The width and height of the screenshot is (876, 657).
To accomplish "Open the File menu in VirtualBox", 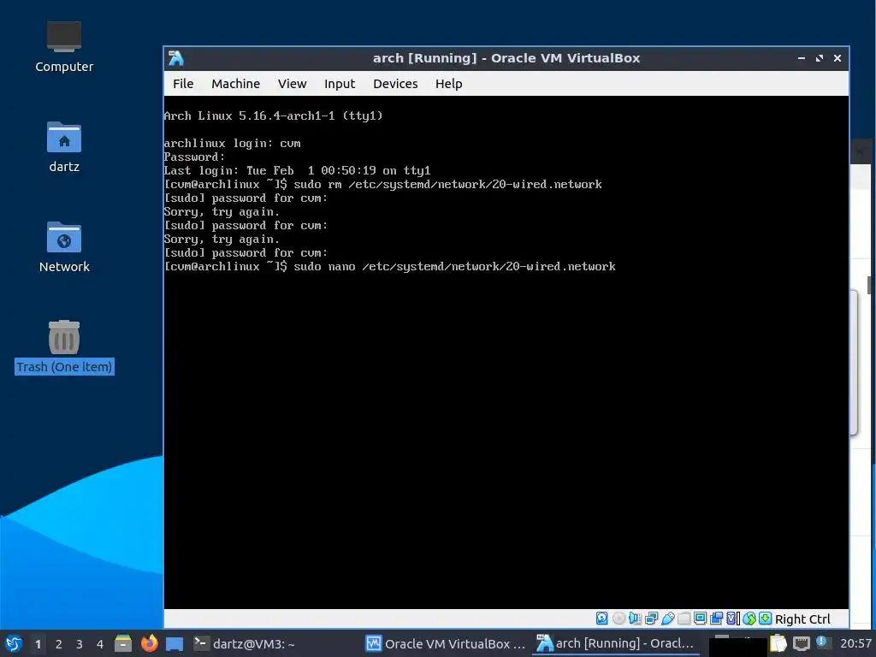I will click(183, 84).
